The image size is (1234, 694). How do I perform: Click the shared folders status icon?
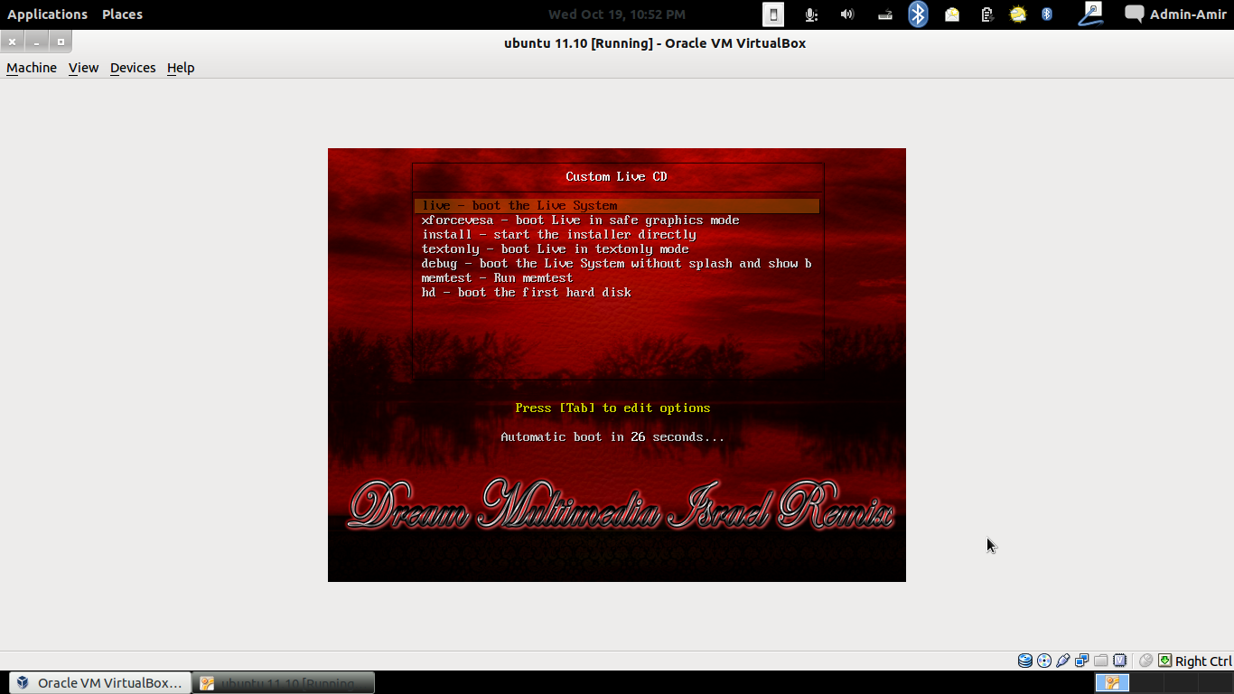click(x=1100, y=661)
